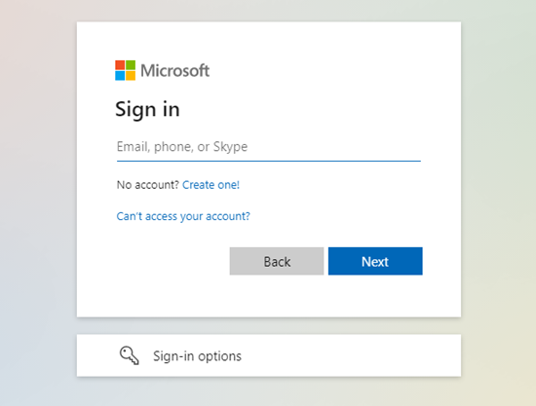This screenshot has width=536, height=406.
Task: Expand the Sign-in options panel
Action: coord(269,355)
